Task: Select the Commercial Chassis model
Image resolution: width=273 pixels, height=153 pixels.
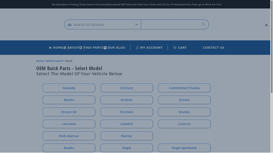Action: [184, 88]
